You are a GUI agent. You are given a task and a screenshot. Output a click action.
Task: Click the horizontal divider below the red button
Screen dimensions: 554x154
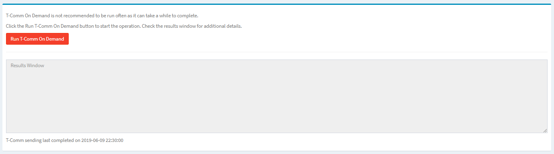277,52
